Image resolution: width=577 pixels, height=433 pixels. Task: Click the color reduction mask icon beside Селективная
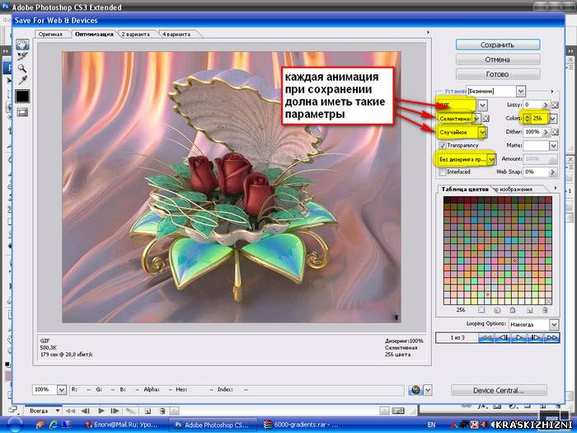(x=486, y=119)
